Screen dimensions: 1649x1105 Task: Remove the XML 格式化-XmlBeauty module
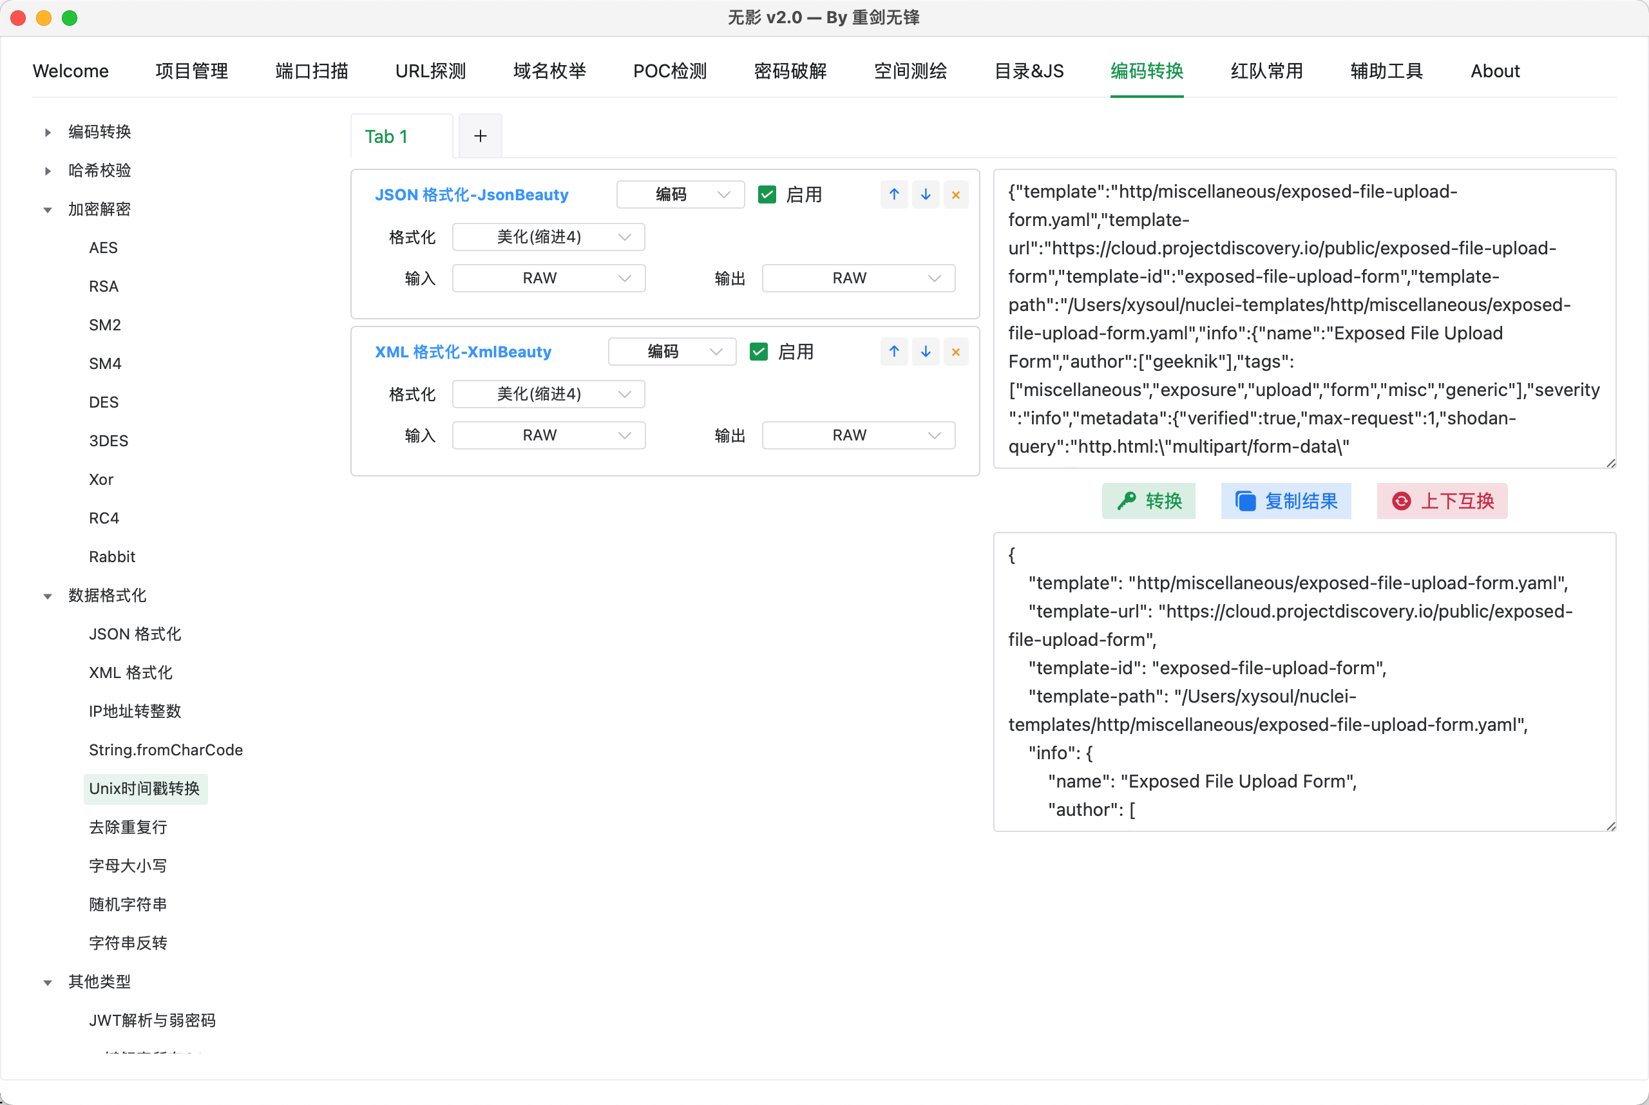[955, 352]
